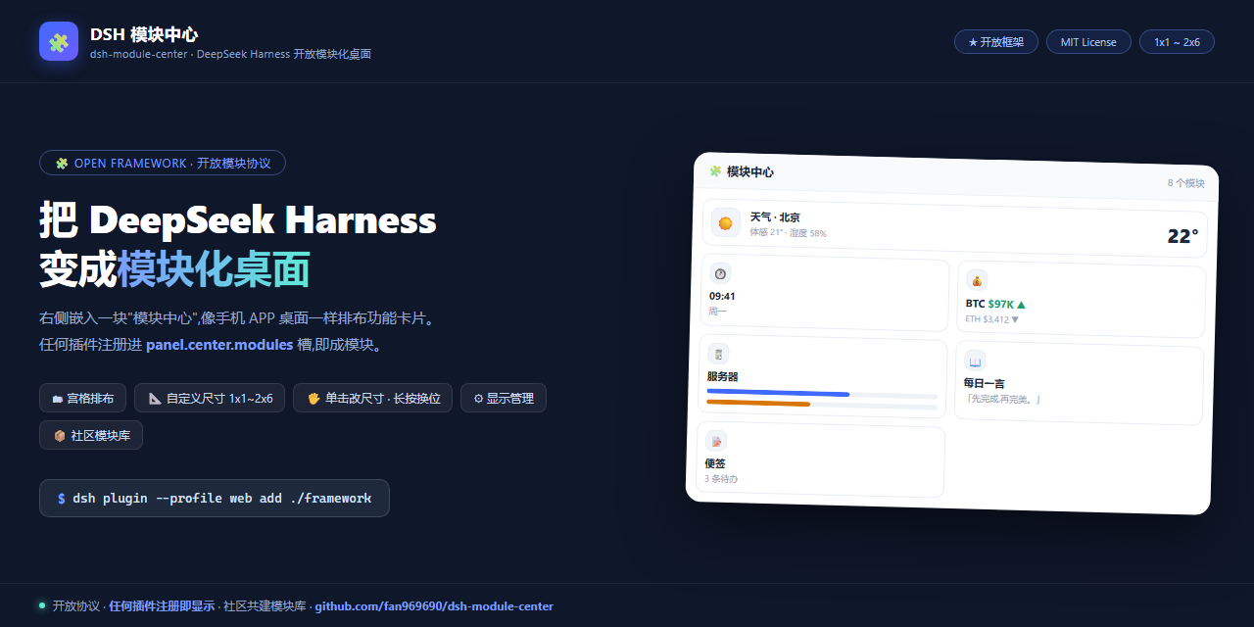Click the ★ 开放框架 badge
The height and width of the screenshot is (627, 1254).
tap(995, 42)
